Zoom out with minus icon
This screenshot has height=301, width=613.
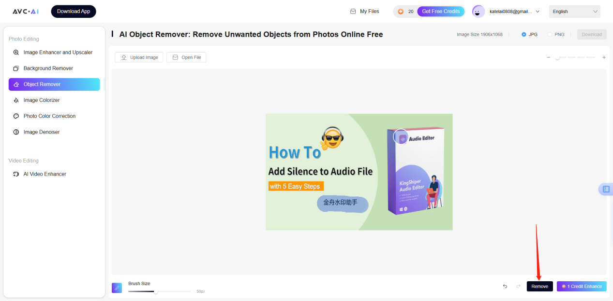(x=548, y=57)
